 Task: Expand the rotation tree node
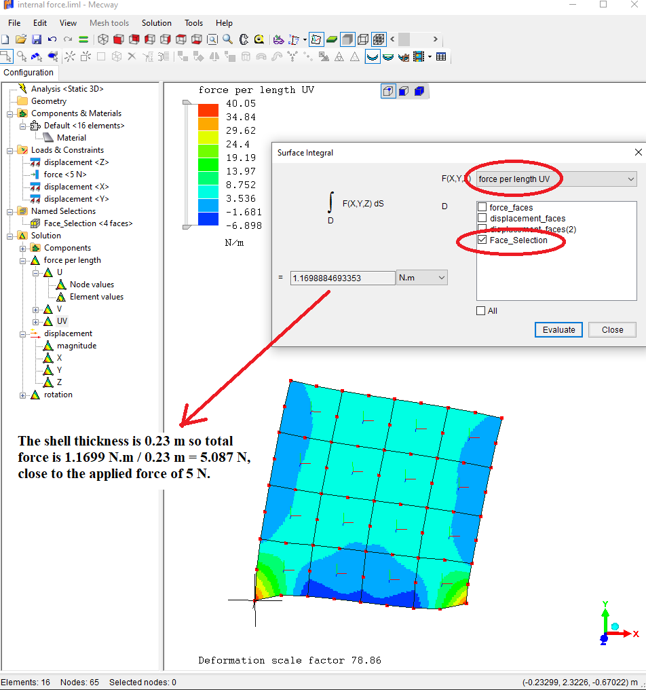23,396
